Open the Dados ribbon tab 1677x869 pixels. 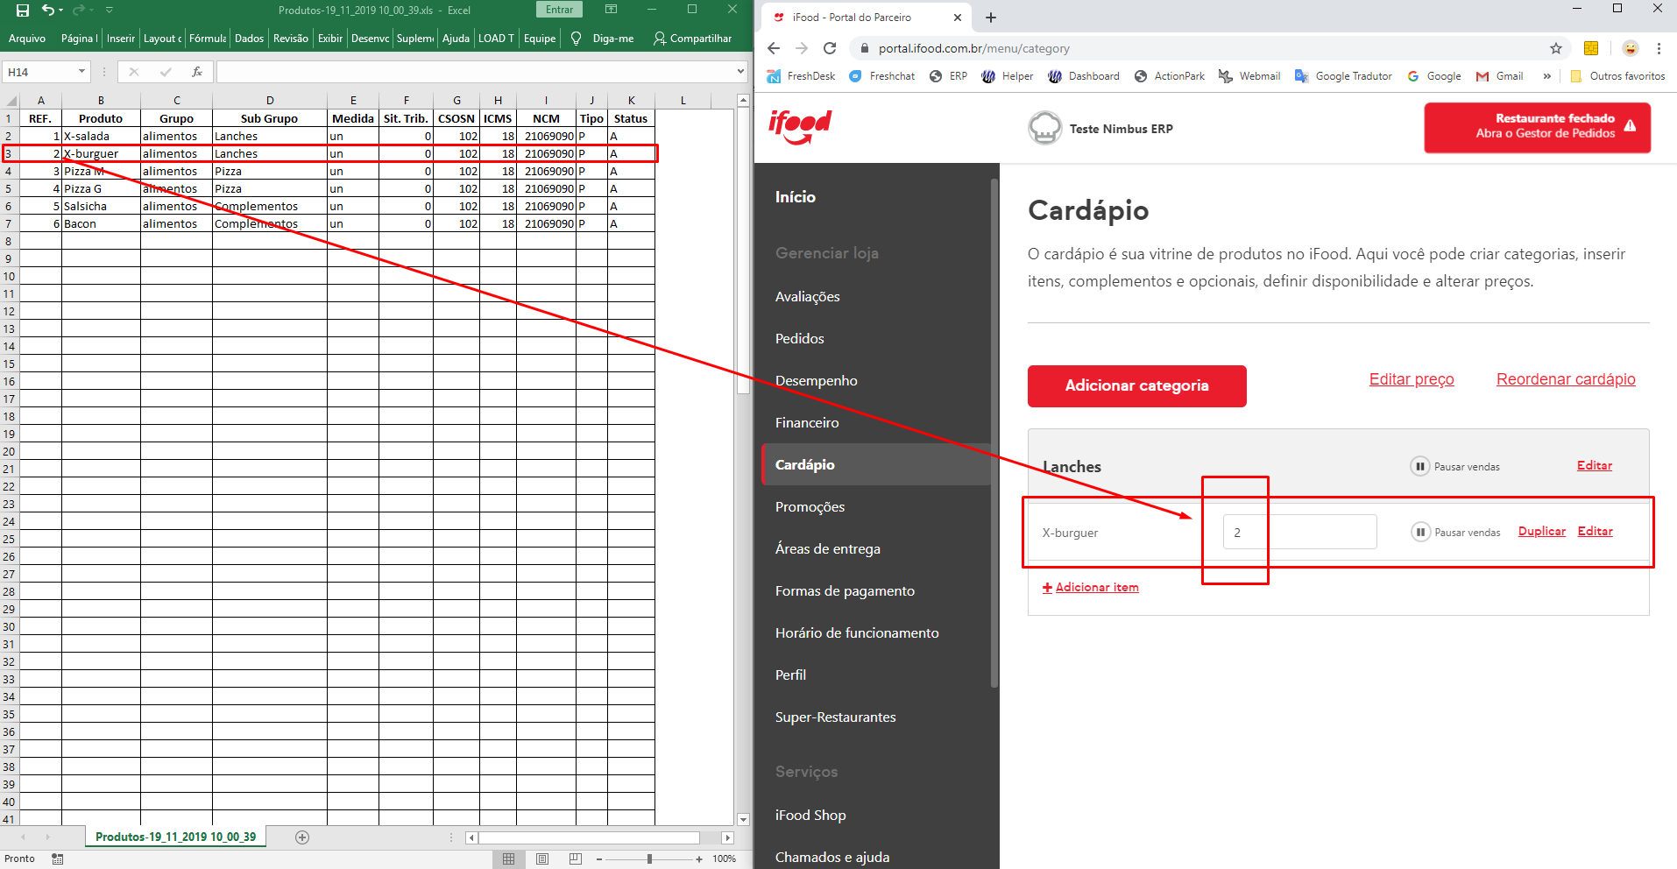coord(249,39)
